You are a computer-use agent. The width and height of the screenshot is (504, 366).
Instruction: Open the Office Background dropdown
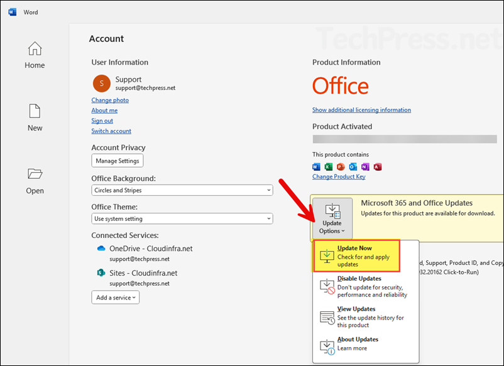(x=182, y=190)
